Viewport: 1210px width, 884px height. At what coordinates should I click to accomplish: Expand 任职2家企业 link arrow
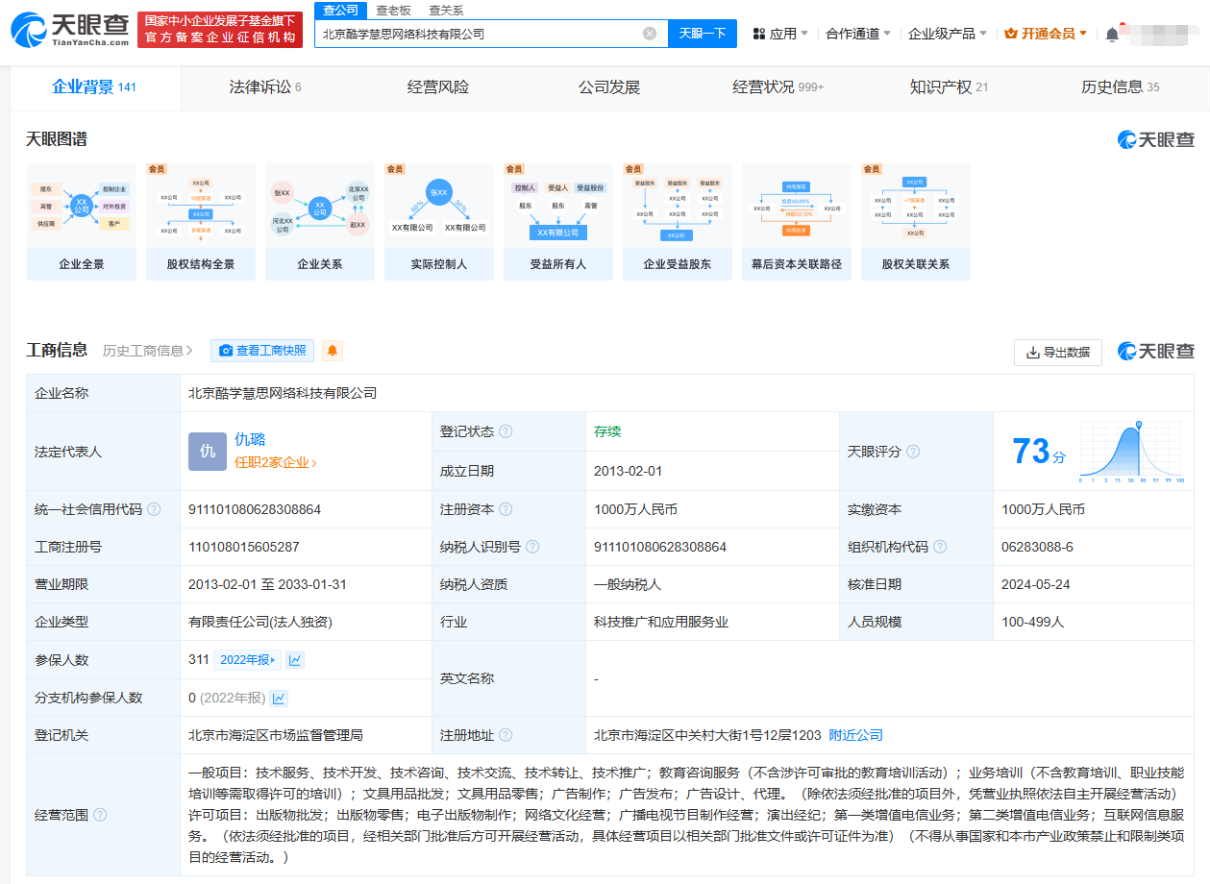(x=276, y=463)
